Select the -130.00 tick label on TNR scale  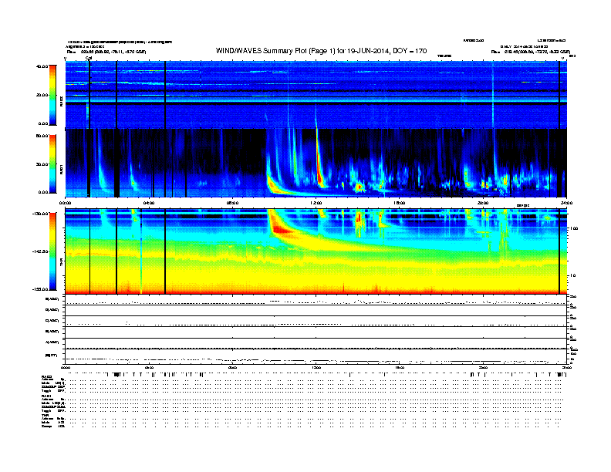[x=40, y=214]
